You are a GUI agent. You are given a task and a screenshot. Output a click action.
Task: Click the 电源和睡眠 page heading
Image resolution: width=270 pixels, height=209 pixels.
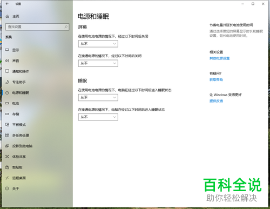point(93,16)
